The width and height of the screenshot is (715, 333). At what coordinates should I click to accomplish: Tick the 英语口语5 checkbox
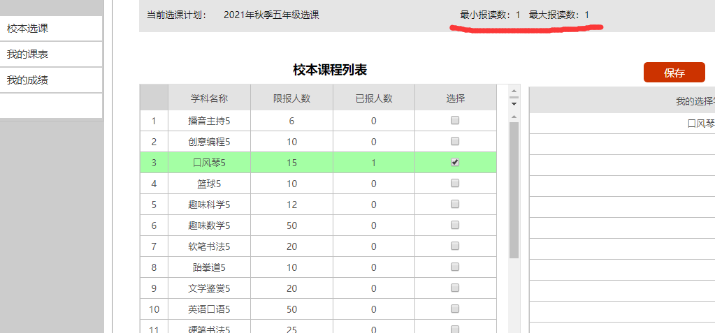[x=455, y=309]
